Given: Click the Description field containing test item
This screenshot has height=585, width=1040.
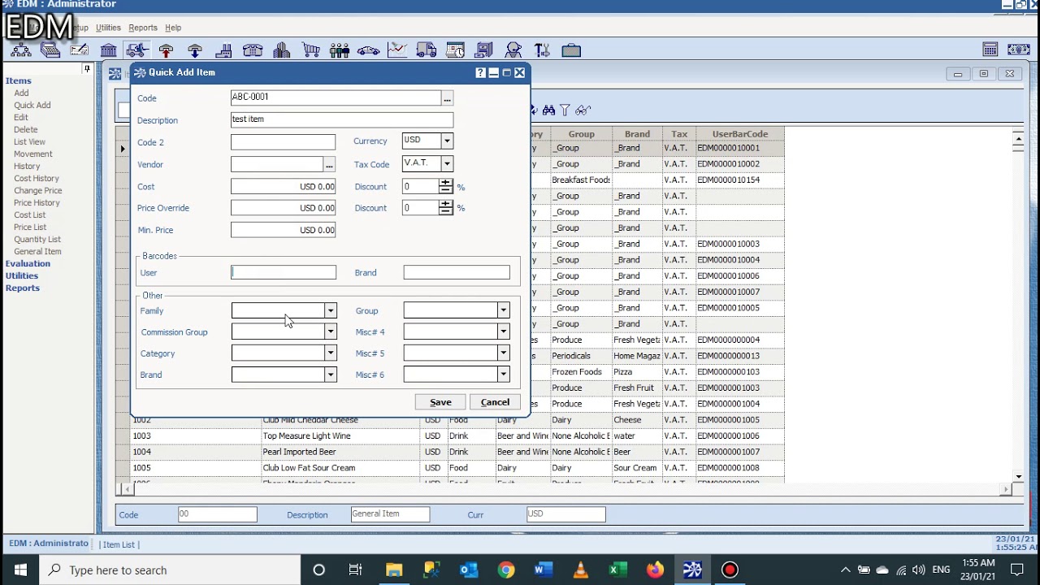Looking at the screenshot, I should point(342,119).
